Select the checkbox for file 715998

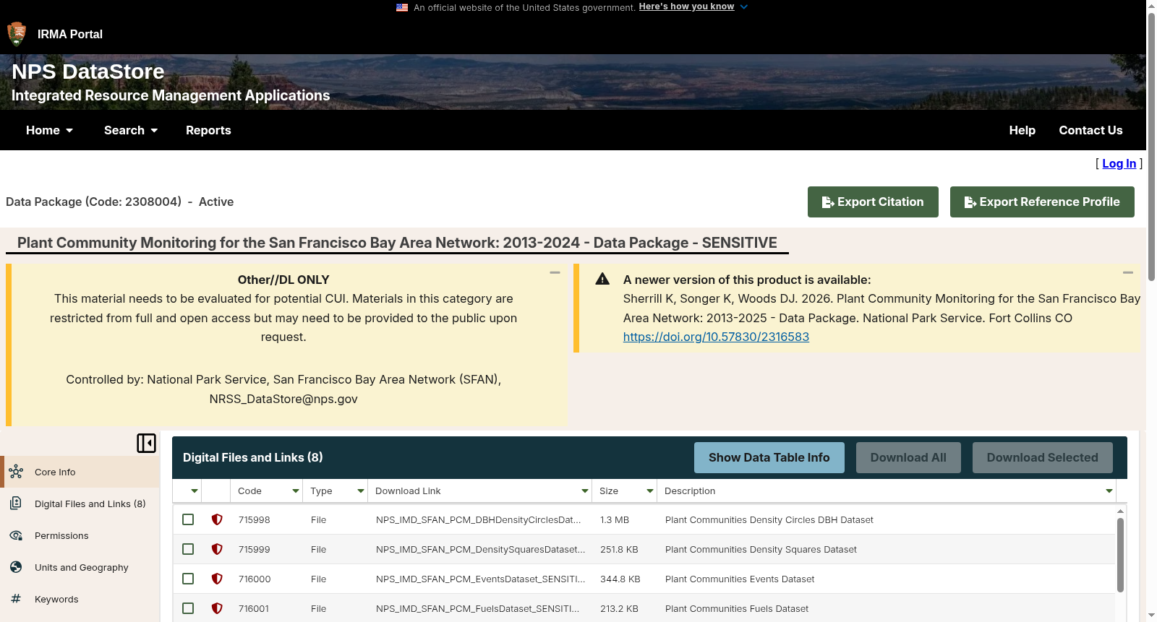tap(188, 519)
